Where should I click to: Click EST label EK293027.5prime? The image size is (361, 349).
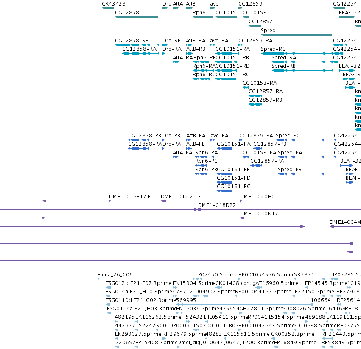coord(138,334)
